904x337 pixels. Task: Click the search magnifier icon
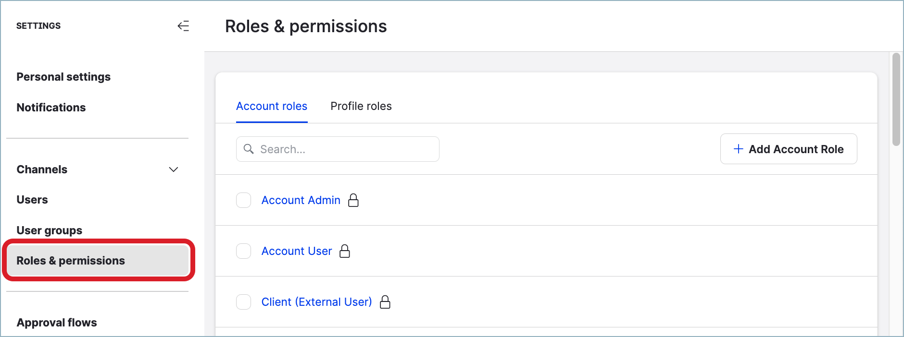coord(249,149)
